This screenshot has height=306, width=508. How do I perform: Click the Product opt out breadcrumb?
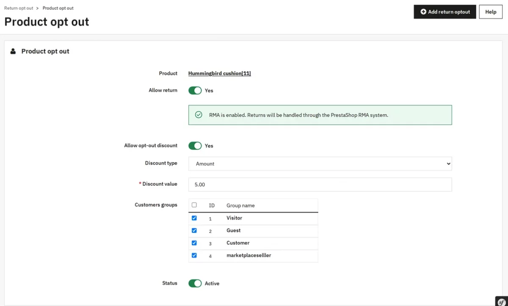coord(58,8)
